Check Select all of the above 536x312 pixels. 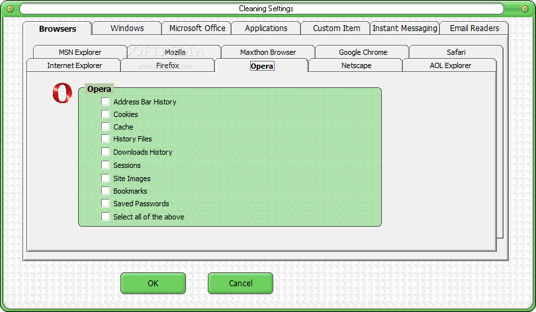(x=105, y=216)
